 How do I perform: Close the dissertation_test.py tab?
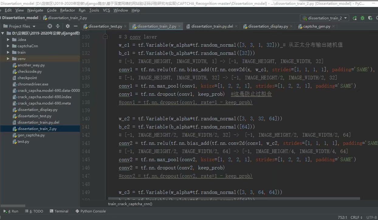point(125,26)
